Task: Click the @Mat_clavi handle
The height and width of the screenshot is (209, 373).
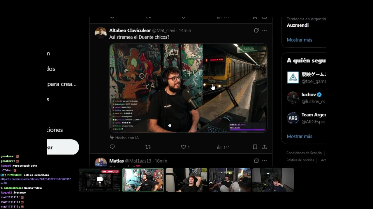Action: [164, 30]
